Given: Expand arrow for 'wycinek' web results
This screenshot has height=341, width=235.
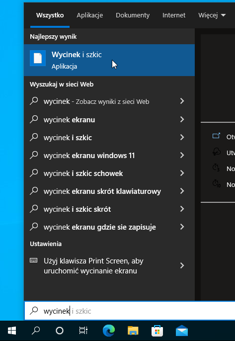Looking at the screenshot, I should tap(182, 101).
